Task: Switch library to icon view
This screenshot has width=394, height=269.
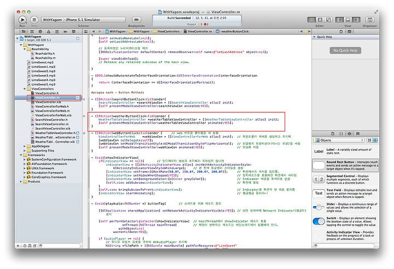Action: click(369, 140)
